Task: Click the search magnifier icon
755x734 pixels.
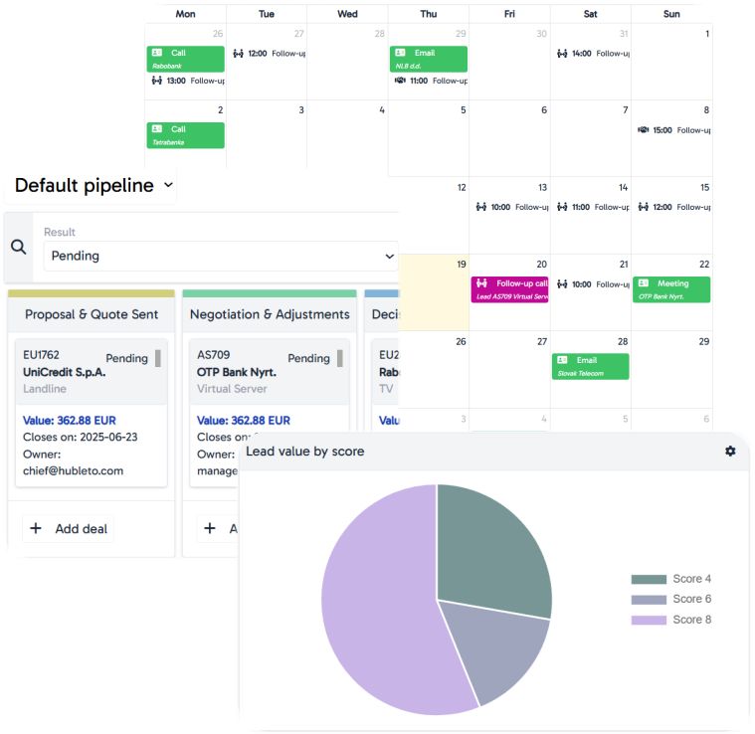Action: point(19,248)
